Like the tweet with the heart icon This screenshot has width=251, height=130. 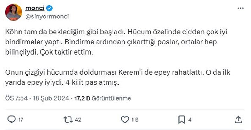[125, 120]
